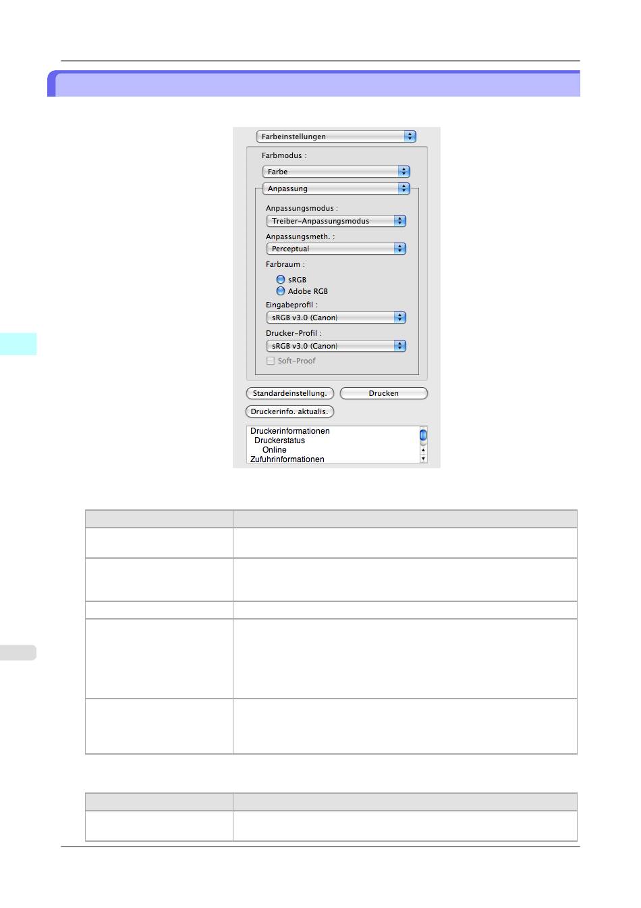
Task: Click the Farbraum : label
Action: click(x=285, y=264)
